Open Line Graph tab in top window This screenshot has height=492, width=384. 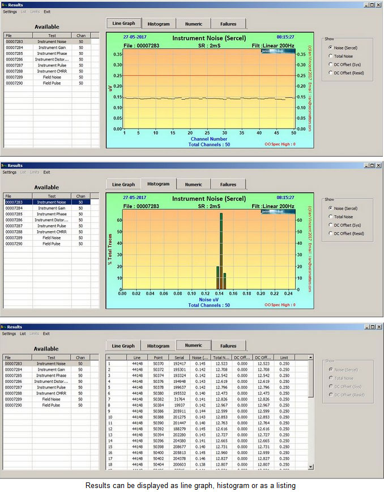click(124, 23)
